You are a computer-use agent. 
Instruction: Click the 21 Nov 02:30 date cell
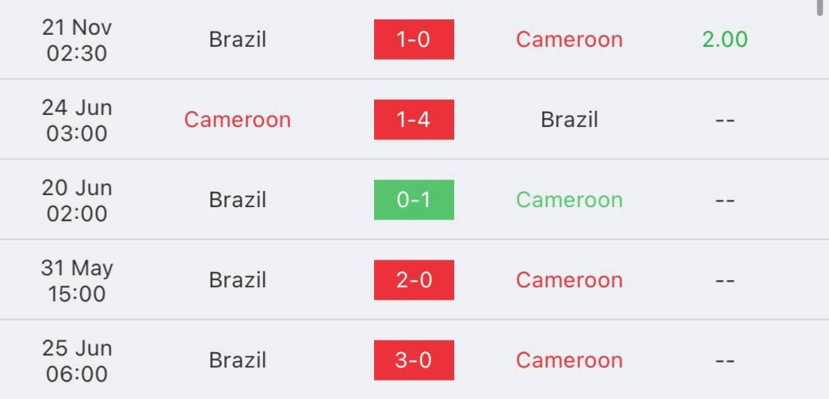pos(77,40)
